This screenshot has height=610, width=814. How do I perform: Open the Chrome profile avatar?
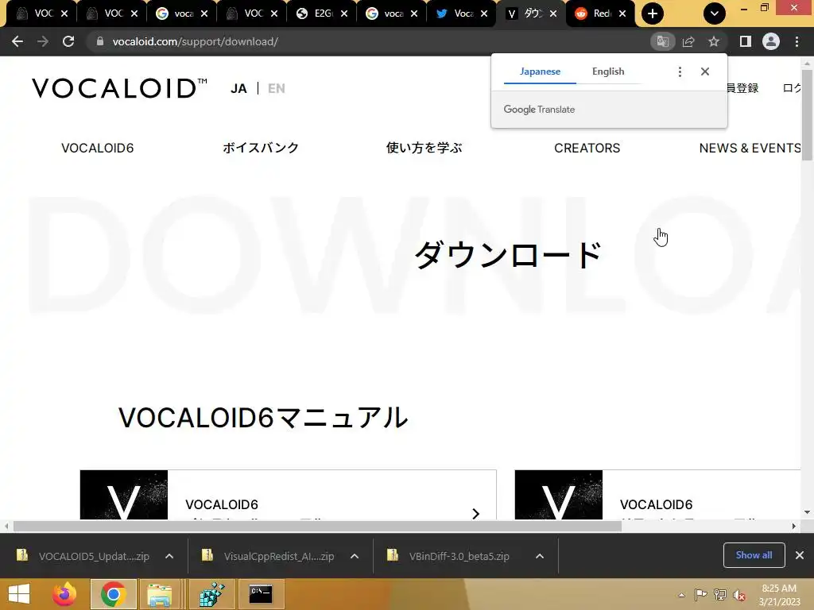tap(771, 41)
